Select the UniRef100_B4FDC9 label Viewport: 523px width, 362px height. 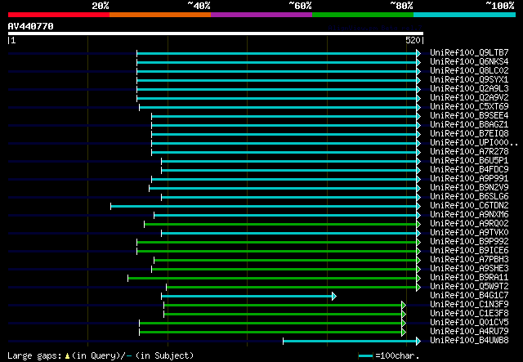(469, 170)
